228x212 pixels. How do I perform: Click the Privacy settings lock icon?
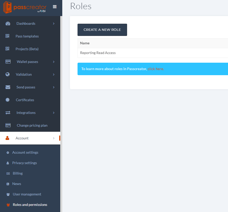[8, 163]
